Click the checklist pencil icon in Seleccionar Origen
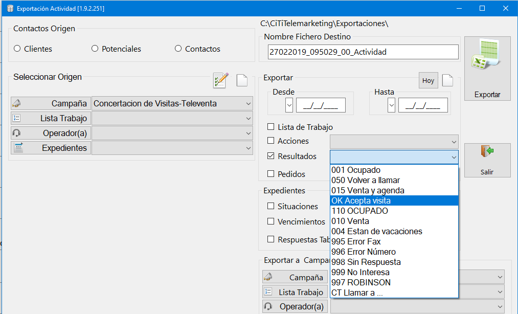This screenshot has width=518, height=314. [221, 80]
